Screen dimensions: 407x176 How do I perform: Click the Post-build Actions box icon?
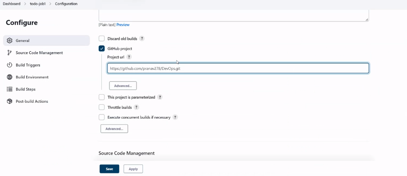pyautogui.click(x=9, y=101)
